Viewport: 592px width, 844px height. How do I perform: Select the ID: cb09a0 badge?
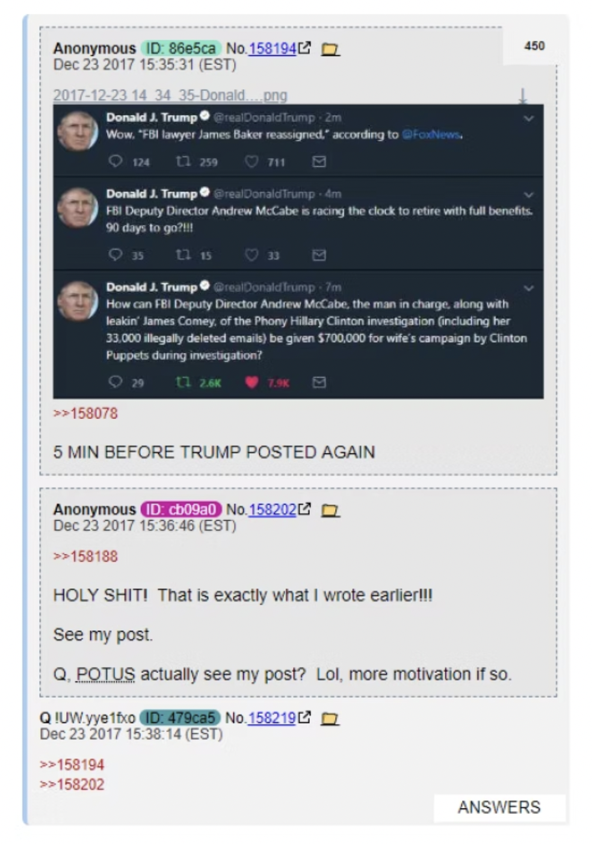[181, 509]
